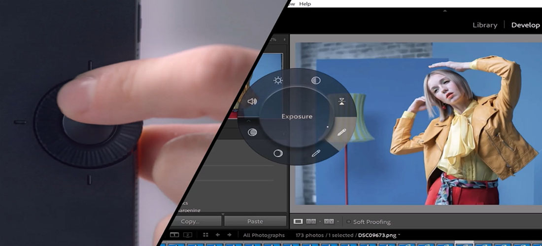Click the Paste button
This screenshot has height=246, width=542.
click(x=255, y=221)
